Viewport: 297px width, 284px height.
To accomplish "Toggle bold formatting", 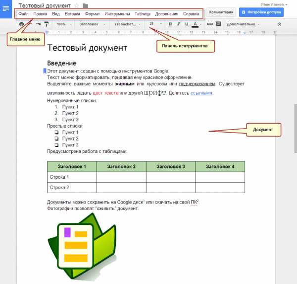I will [170, 24].
